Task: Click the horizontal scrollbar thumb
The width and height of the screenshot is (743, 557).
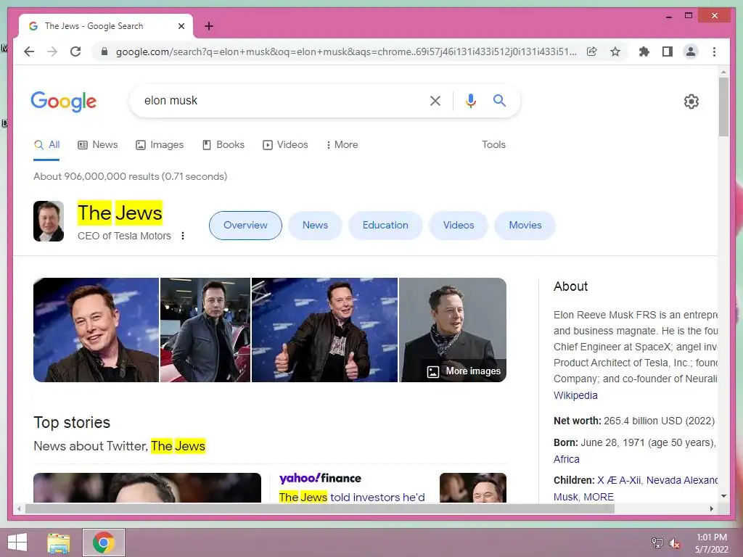Action: point(320,508)
